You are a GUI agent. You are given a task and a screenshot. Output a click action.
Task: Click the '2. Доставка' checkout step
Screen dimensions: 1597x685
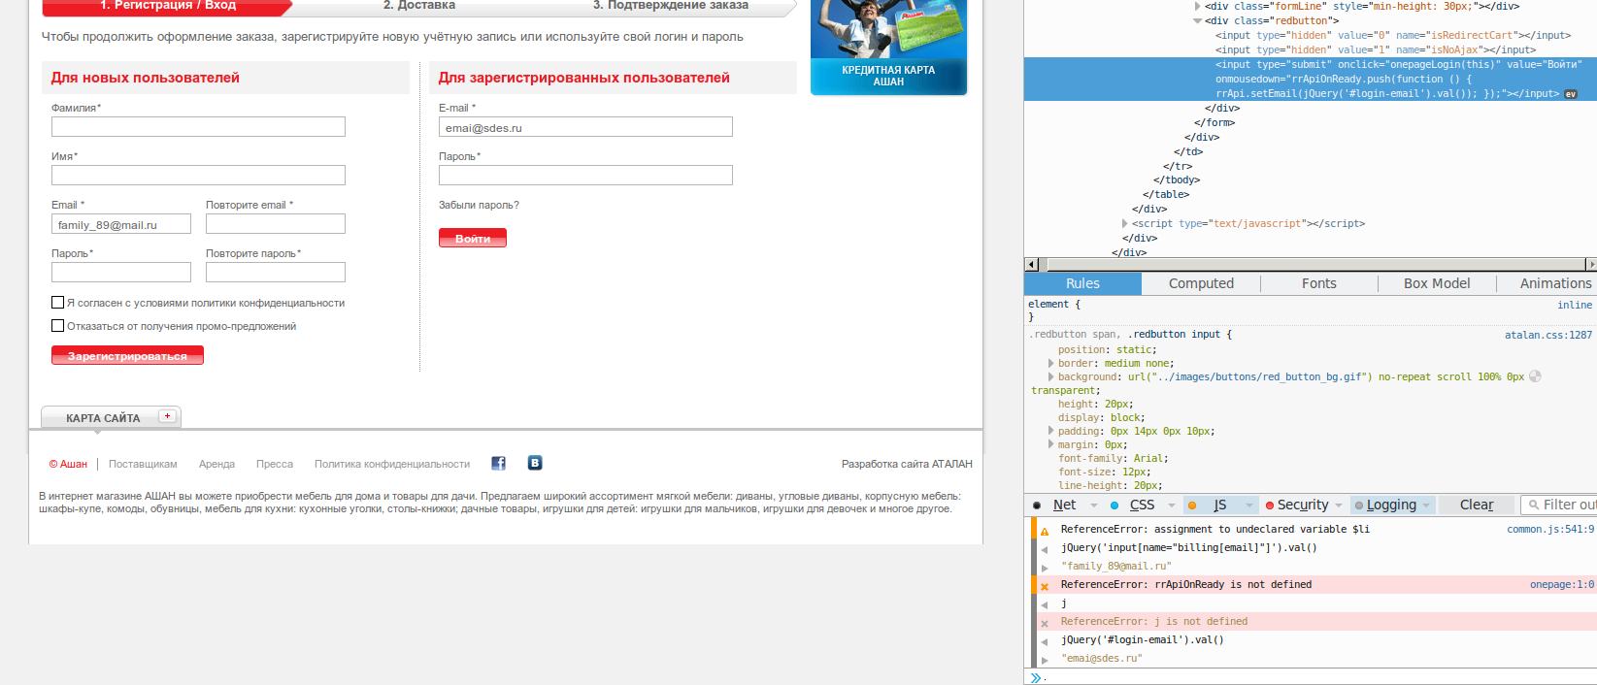[419, 6]
